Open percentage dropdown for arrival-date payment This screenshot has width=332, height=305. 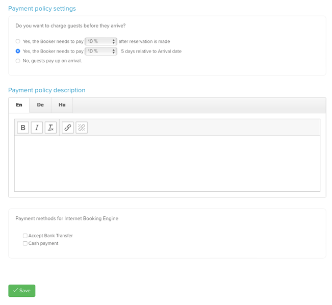[101, 51]
